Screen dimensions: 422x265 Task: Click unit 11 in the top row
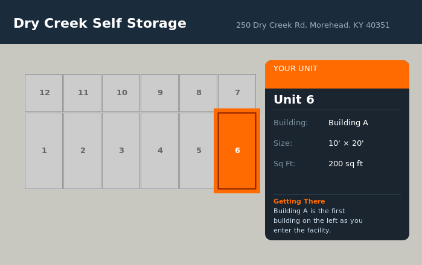point(83,93)
